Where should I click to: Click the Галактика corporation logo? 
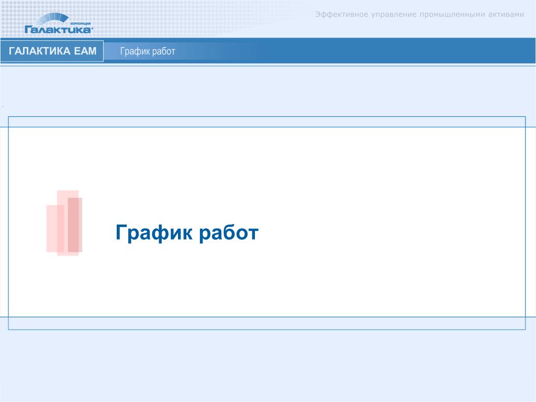58,24
